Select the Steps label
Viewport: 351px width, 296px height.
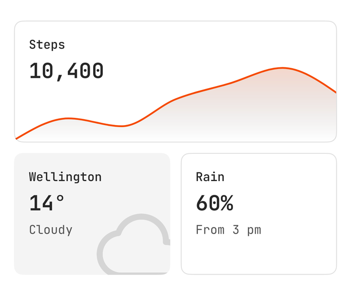pyautogui.click(x=47, y=44)
